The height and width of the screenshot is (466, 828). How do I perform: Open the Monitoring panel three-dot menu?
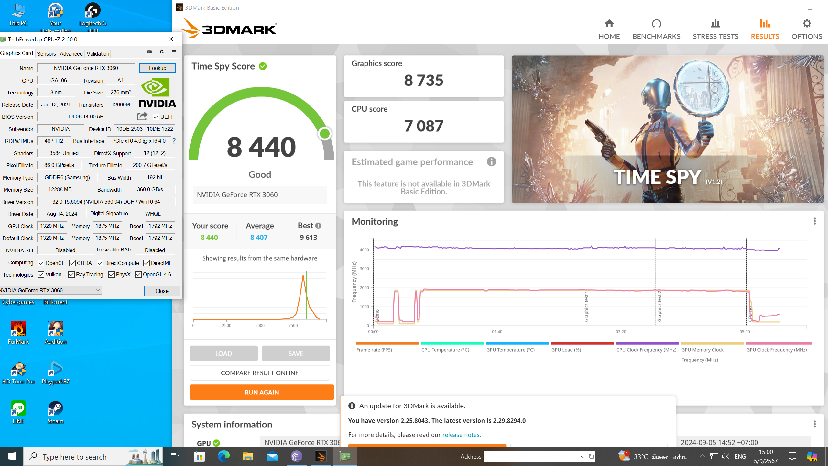814,221
